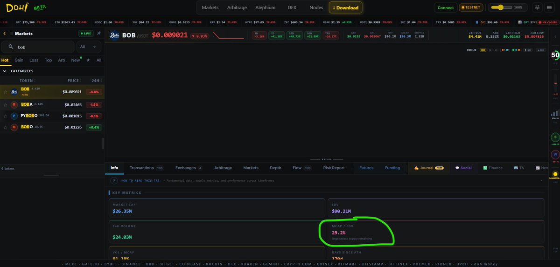Image resolution: width=560 pixels, height=267 pixels.
Task: Open the Social tab
Action: click(463, 168)
